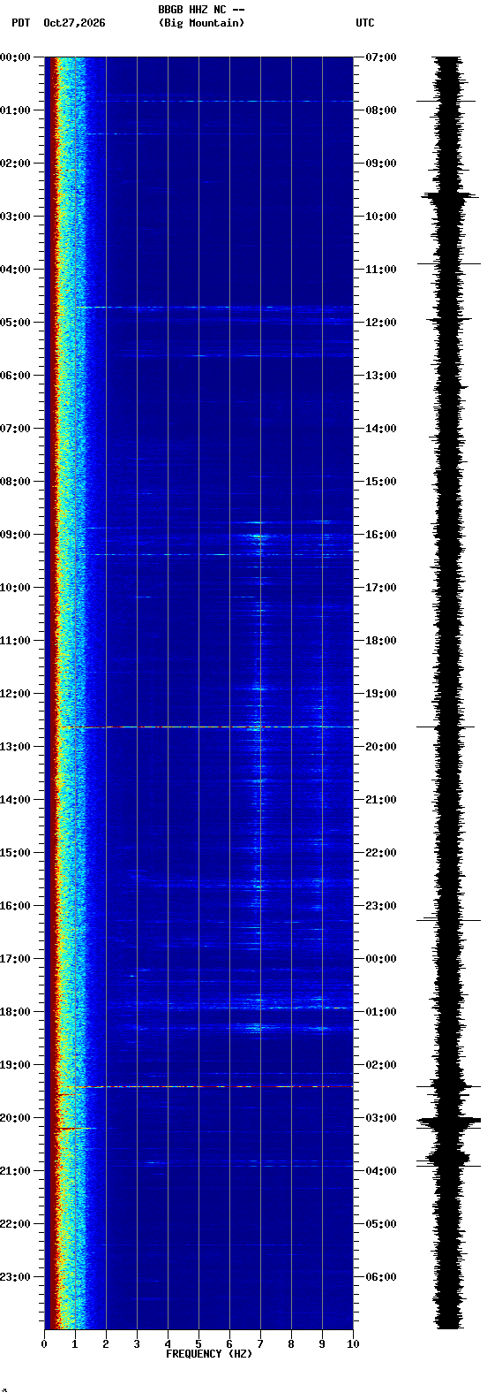Click the PDT timezone label
This screenshot has height=1400, width=487.
point(20,23)
